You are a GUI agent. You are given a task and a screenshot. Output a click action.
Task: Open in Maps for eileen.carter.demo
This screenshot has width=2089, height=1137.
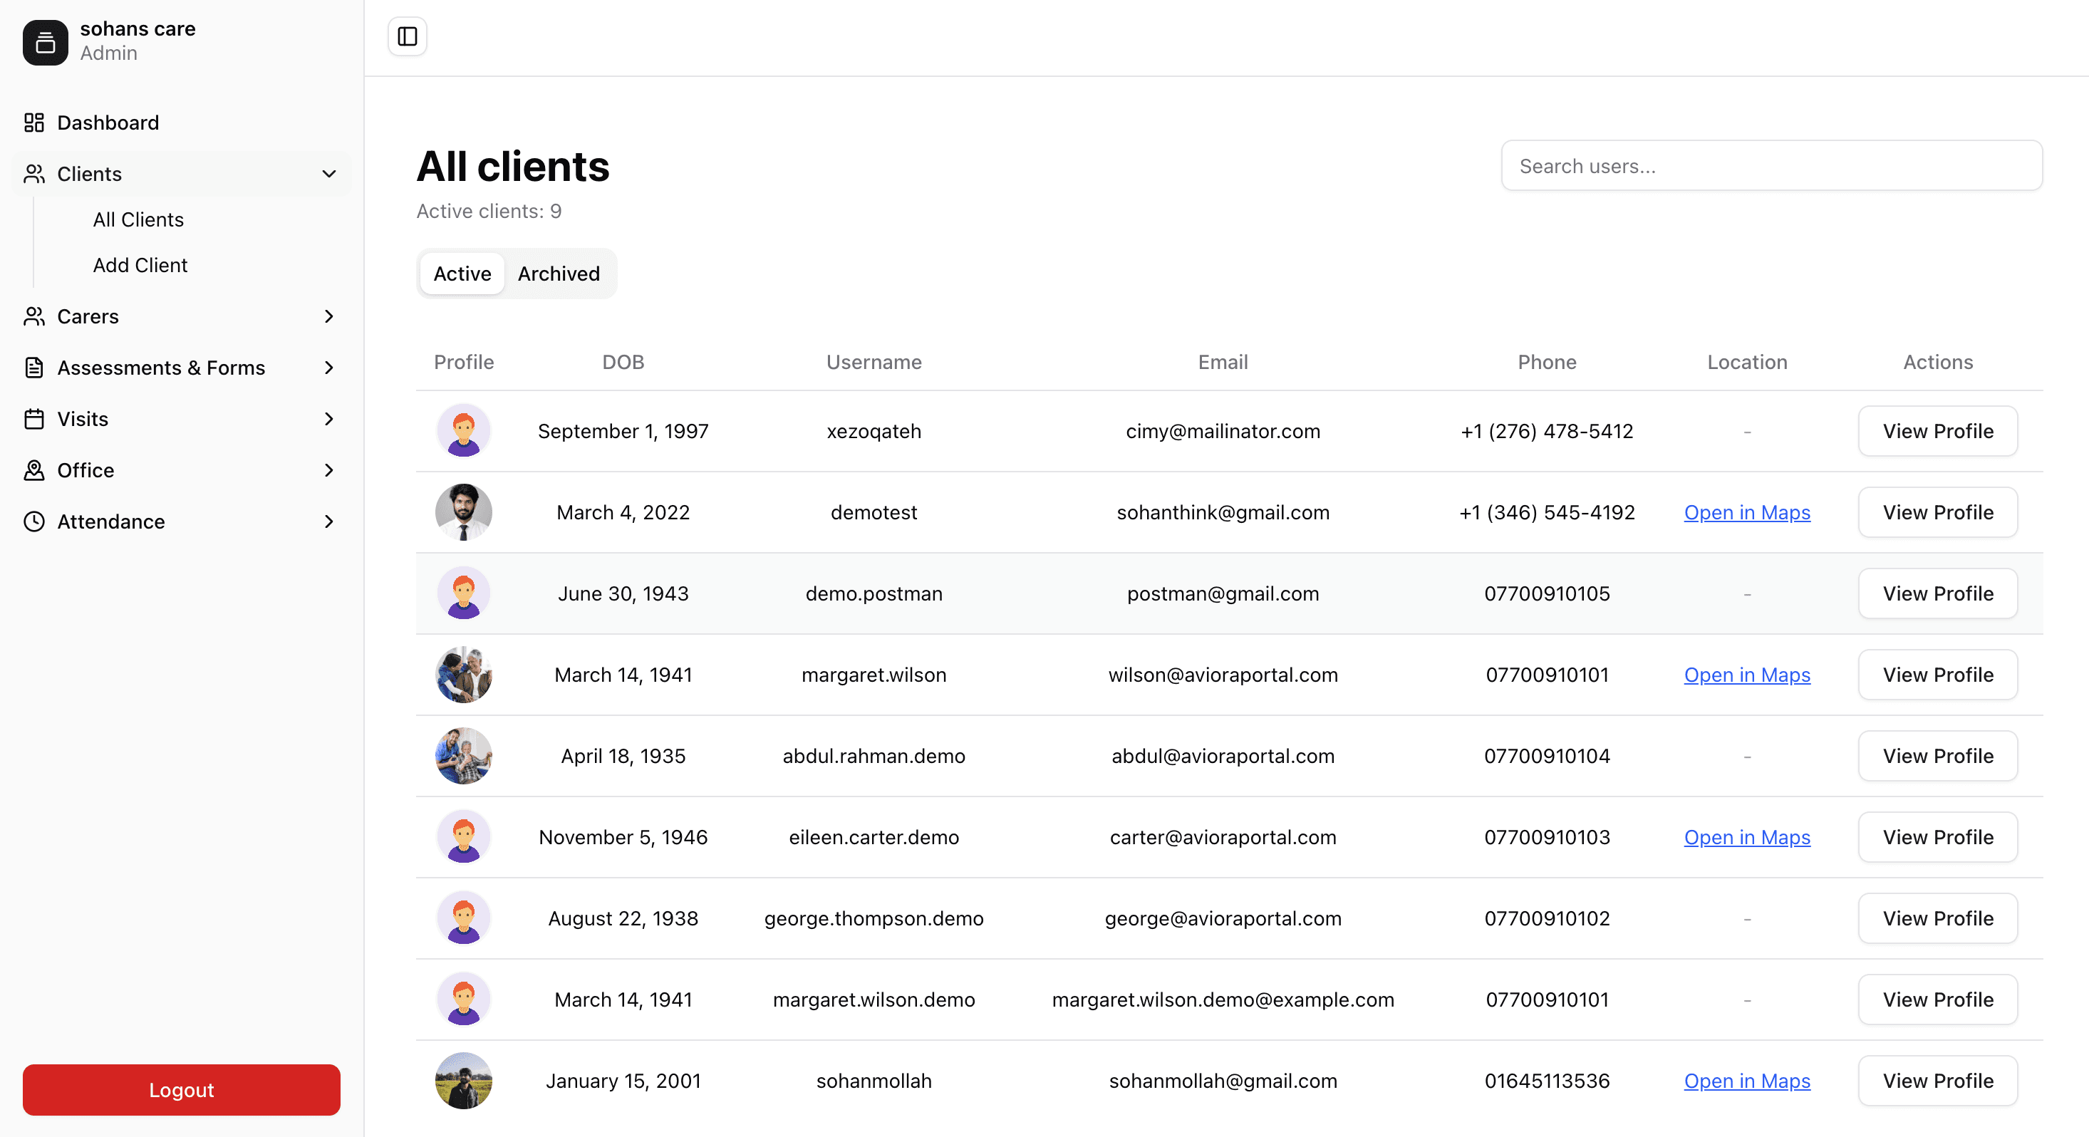tap(1747, 837)
